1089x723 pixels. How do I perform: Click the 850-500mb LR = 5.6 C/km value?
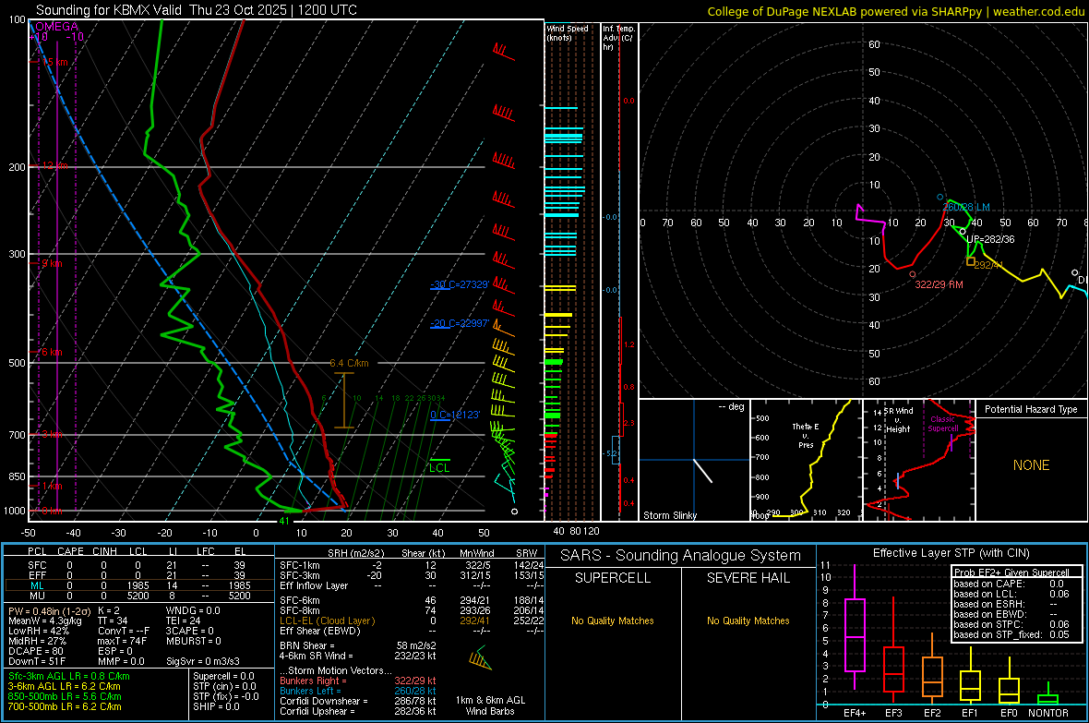[x=65, y=696]
